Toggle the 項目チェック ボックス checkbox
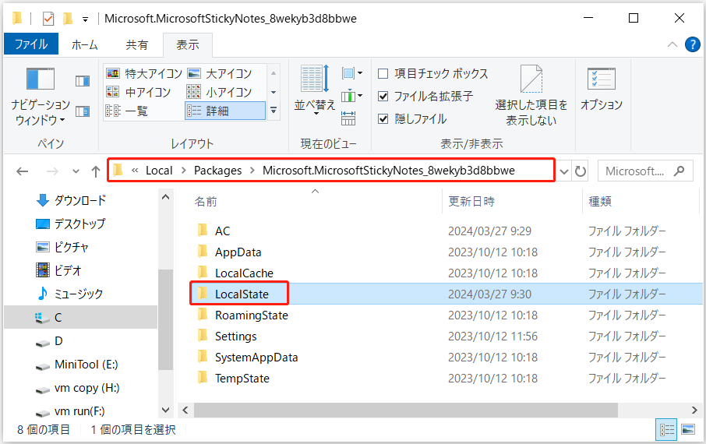The width and height of the screenshot is (706, 444). click(383, 73)
